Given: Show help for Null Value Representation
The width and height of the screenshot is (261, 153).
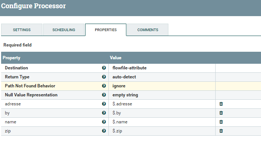Looking at the screenshot, I should [x=104, y=95].
